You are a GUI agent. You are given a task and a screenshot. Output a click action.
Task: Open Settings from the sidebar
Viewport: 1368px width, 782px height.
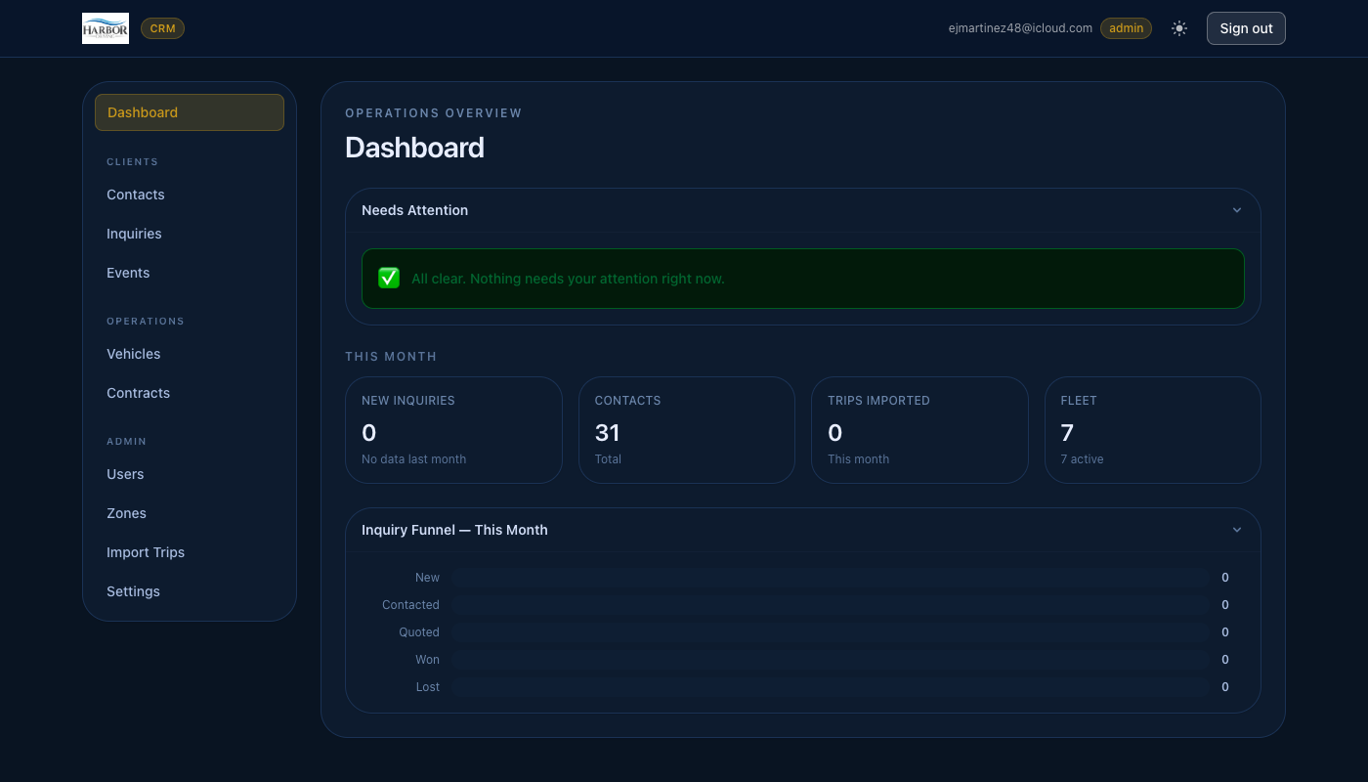coord(133,591)
